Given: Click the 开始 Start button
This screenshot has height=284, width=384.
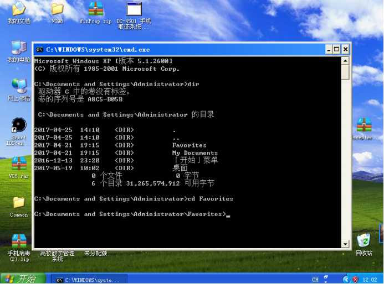Looking at the screenshot, I should pyautogui.click(x=23, y=278).
